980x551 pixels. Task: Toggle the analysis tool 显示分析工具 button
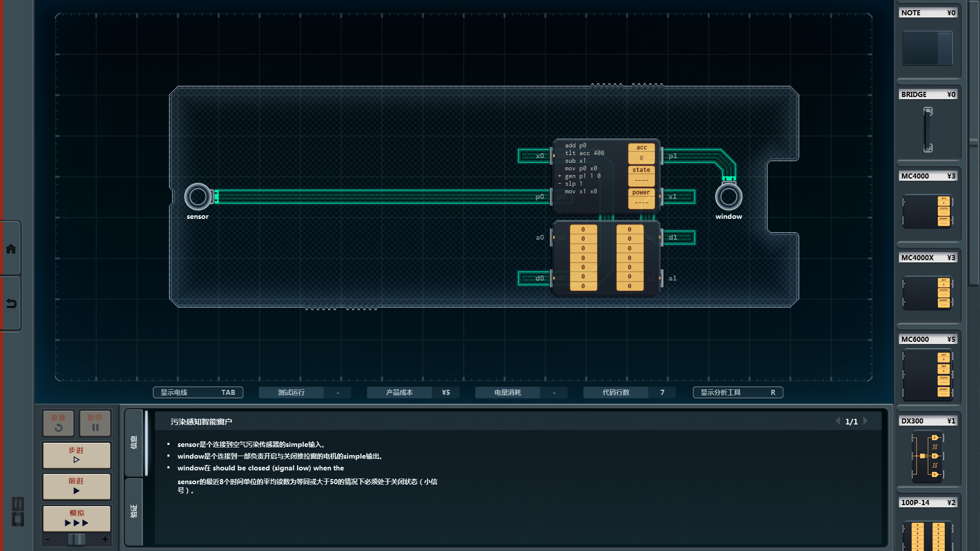pos(738,392)
